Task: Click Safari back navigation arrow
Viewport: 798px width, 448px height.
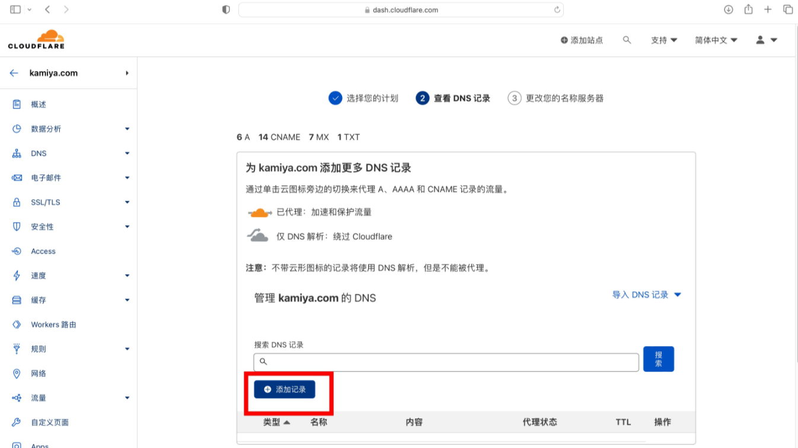Action: [x=47, y=9]
